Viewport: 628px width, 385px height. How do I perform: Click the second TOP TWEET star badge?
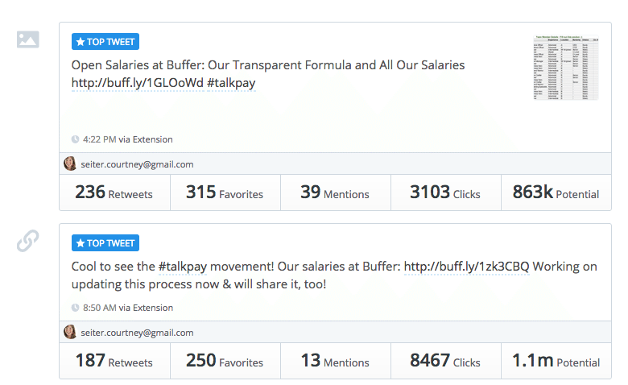tap(105, 243)
